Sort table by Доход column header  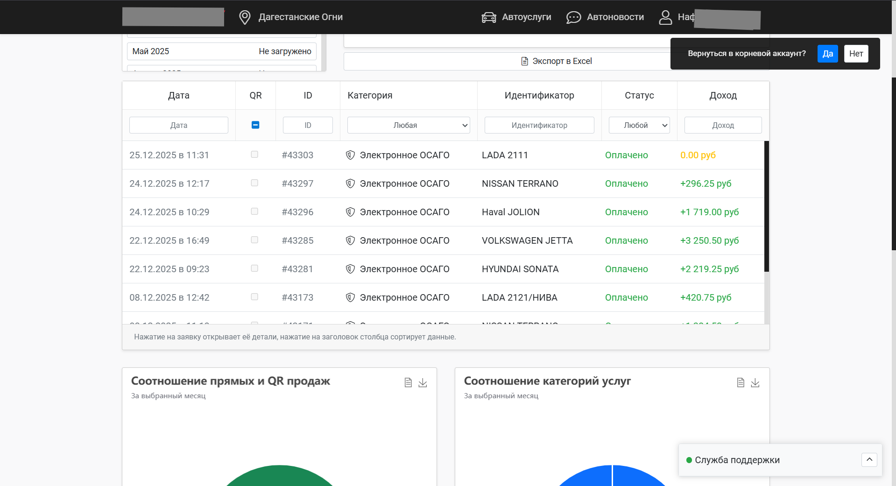pyautogui.click(x=723, y=95)
